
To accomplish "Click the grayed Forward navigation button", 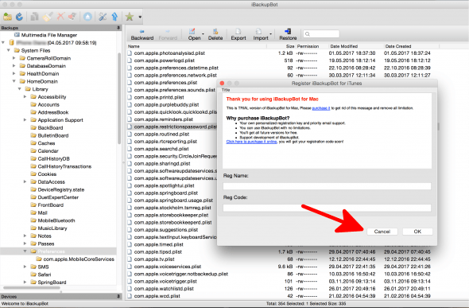I will [x=168, y=35].
